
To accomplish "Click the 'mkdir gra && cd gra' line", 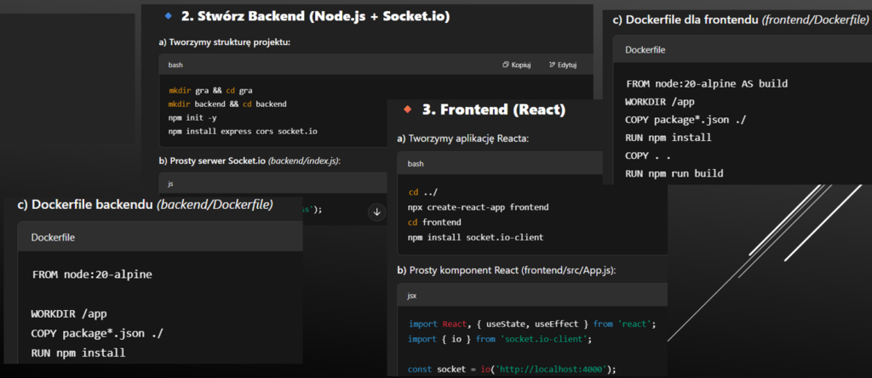I will click(x=209, y=90).
